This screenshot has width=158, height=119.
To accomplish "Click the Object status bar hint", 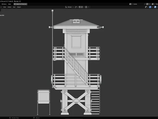I will [36, 118].
